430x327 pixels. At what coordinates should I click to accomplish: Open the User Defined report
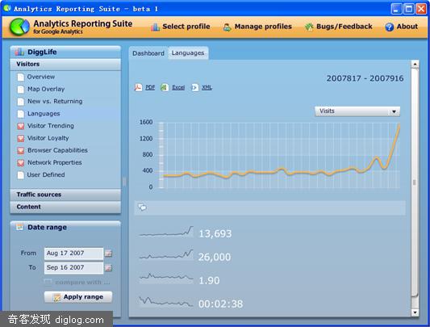tap(46, 174)
